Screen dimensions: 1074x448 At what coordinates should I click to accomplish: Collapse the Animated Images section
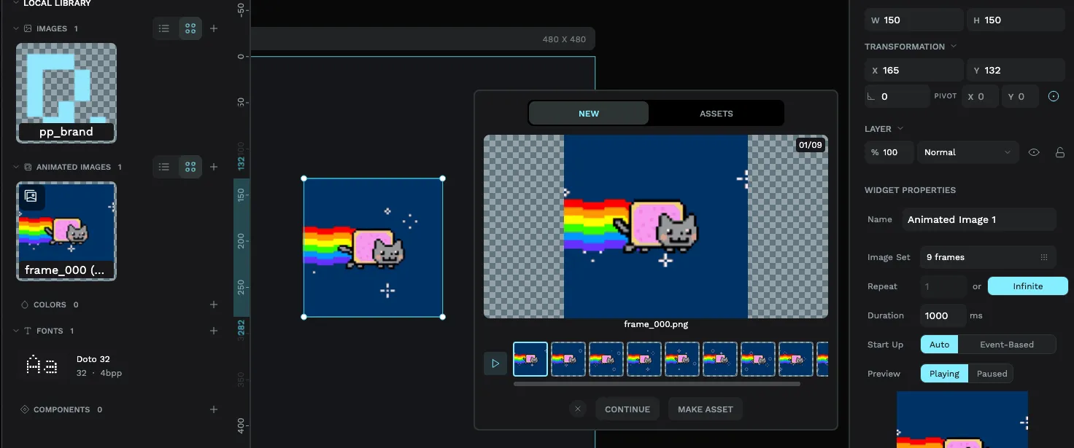15,167
